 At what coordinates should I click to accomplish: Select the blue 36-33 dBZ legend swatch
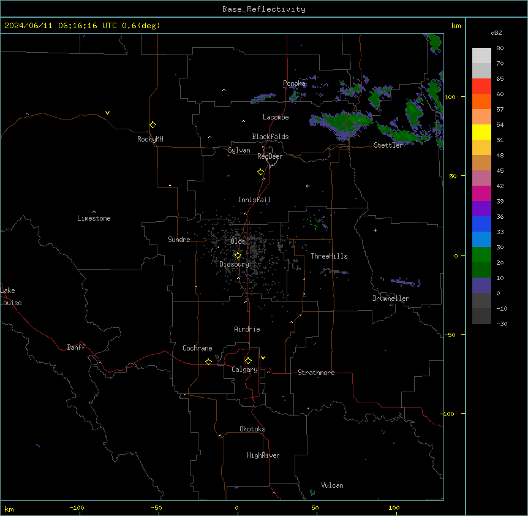(481, 224)
